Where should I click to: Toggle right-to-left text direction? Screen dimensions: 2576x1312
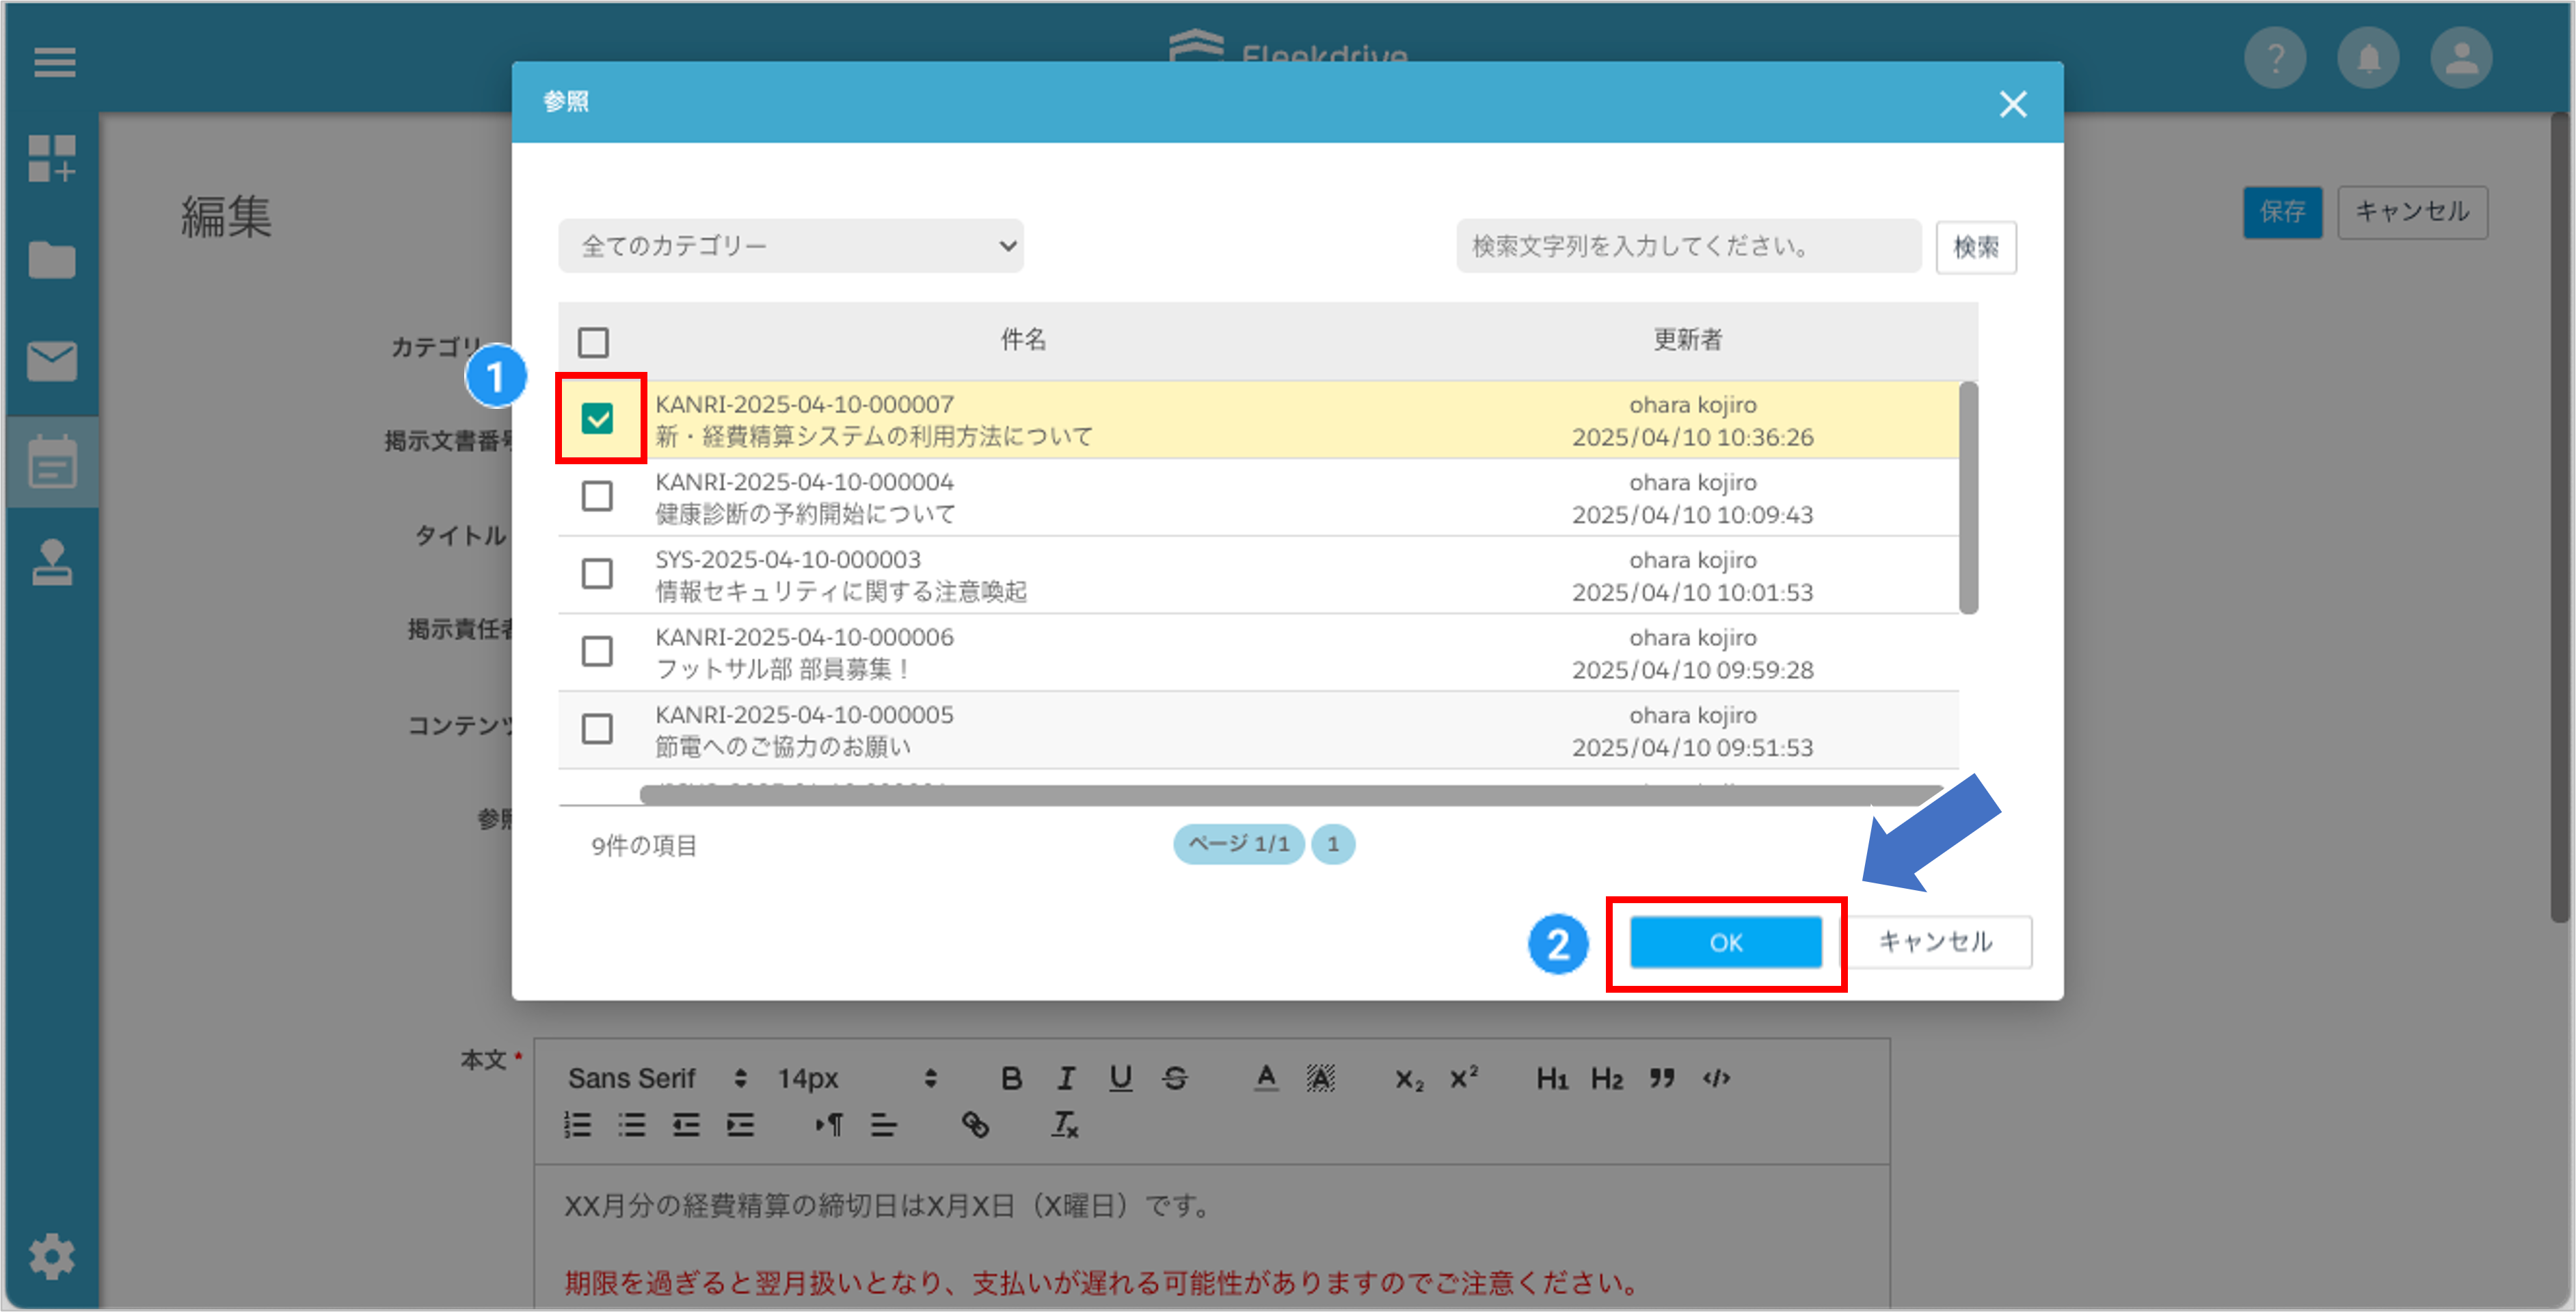point(829,1125)
